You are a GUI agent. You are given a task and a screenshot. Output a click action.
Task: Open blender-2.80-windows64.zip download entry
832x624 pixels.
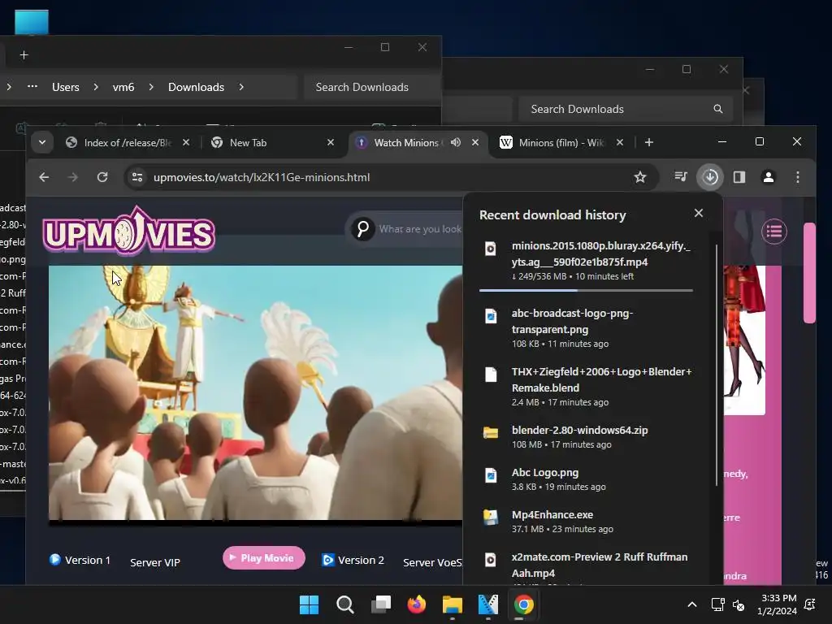(587, 436)
